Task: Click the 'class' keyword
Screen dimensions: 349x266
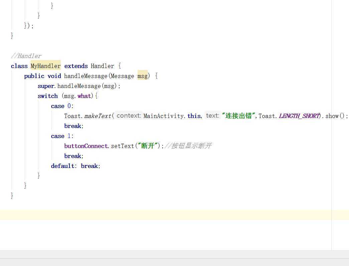Action: pyautogui.click(x=19, y=66)
